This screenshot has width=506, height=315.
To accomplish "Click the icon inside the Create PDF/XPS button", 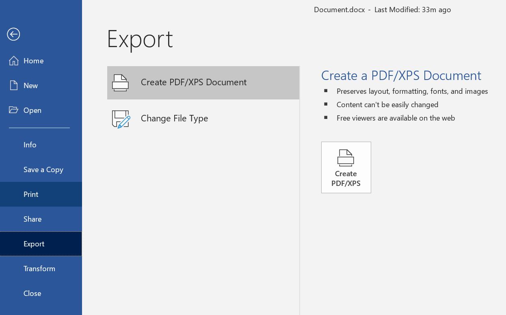I will [346, 158].
